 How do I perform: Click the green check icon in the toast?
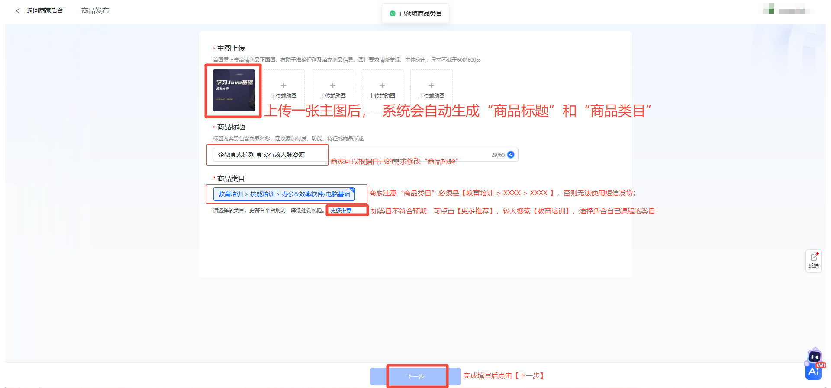393,13
